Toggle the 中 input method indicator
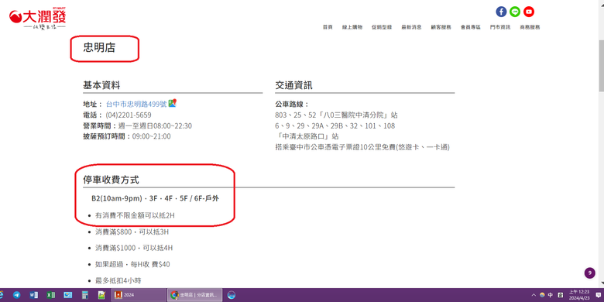The image size is (604, 302). click(x=551, y=295)
